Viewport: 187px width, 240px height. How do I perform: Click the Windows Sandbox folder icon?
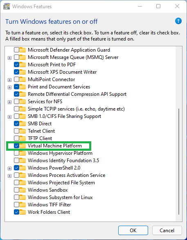click(x=23, y=190)
